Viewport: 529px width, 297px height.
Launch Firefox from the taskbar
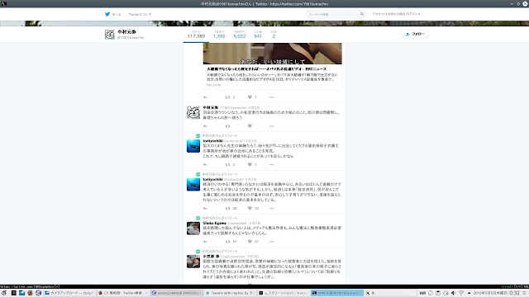point(30,293)
